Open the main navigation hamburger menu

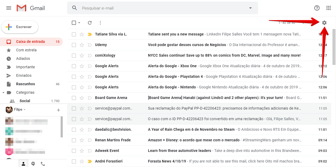click(x=8, y=8)
